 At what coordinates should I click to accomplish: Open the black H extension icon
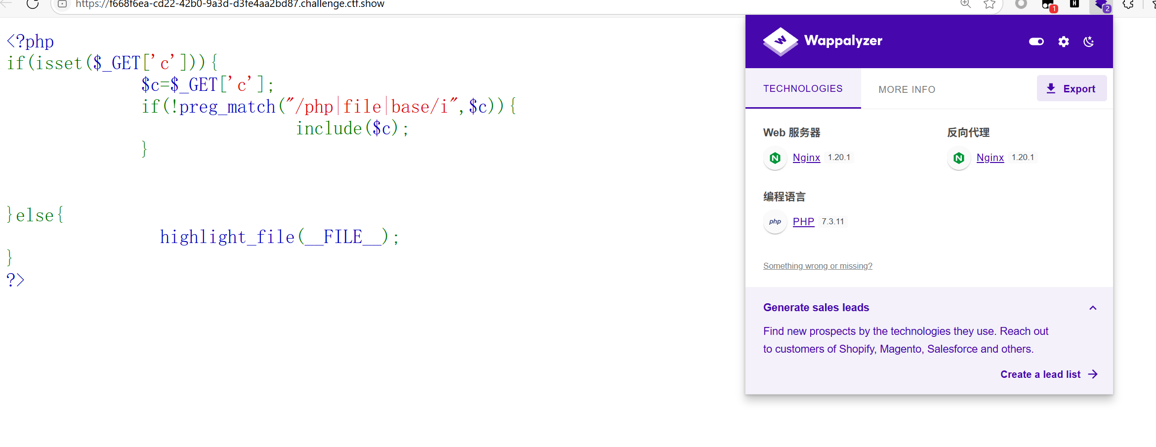point(1074,3)
